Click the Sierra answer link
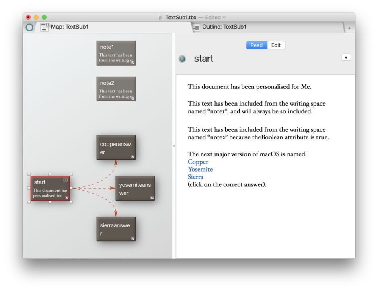Viewport: 378px width, 291px height. [x=195, y=177]
